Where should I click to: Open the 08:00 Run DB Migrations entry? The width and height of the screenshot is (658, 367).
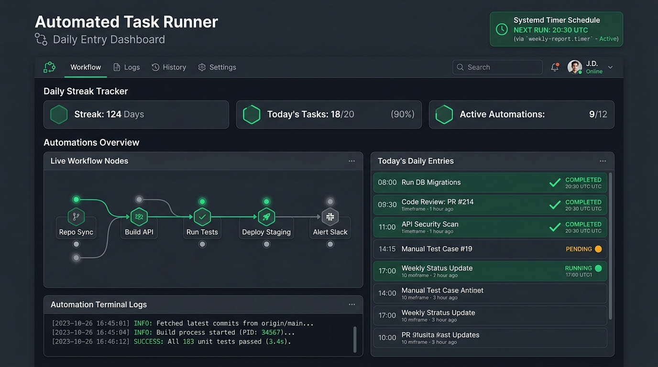pyautogui.click(x=490, y=183)
